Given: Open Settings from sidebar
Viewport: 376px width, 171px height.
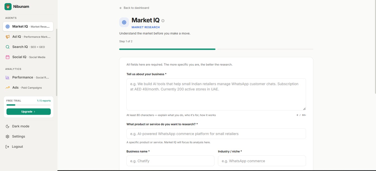Looking at the screenshot, I should (28, 136).
